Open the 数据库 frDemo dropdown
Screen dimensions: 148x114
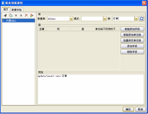coord(71,19)
